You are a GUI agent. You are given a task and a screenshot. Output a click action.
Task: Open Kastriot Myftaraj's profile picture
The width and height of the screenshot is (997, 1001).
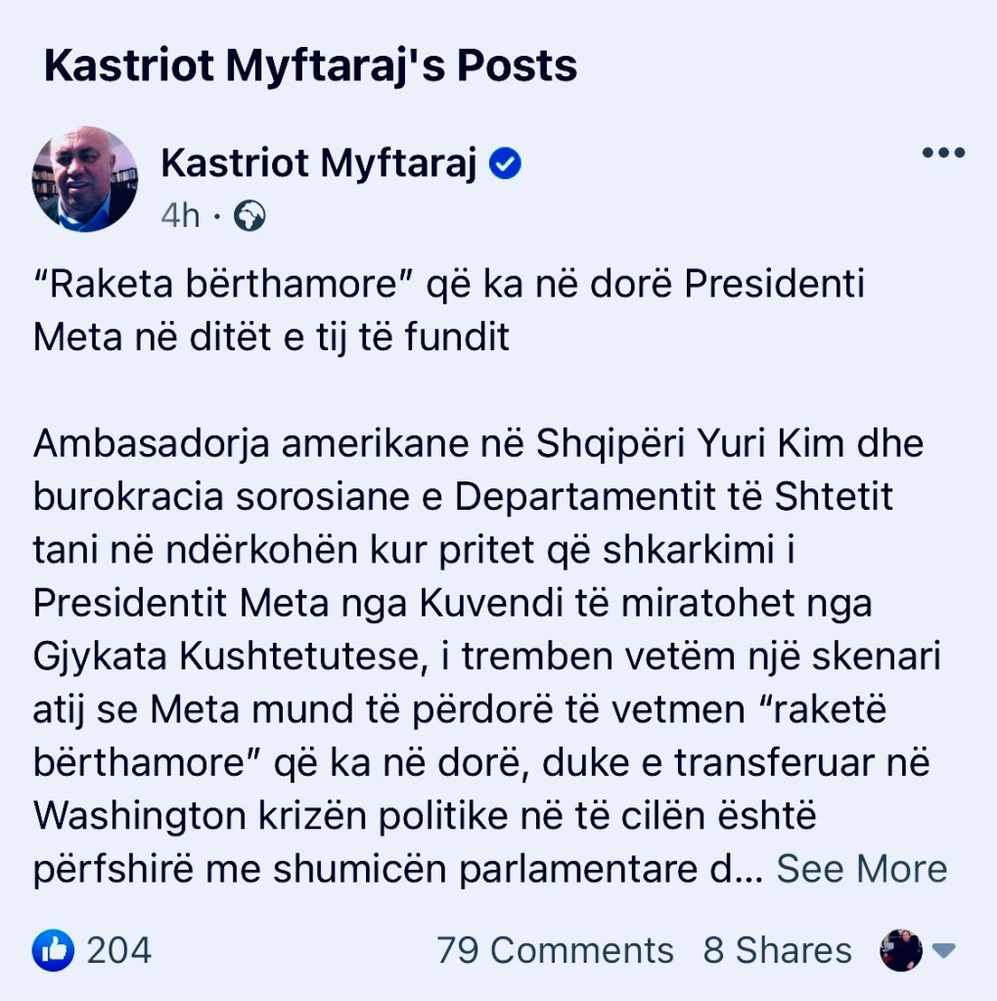85,179
